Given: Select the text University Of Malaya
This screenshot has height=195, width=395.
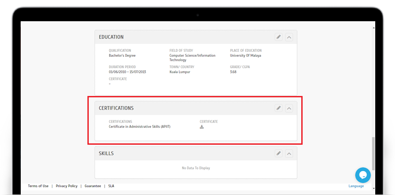Looking at the screenshot, I should click(x=245, y=55).
